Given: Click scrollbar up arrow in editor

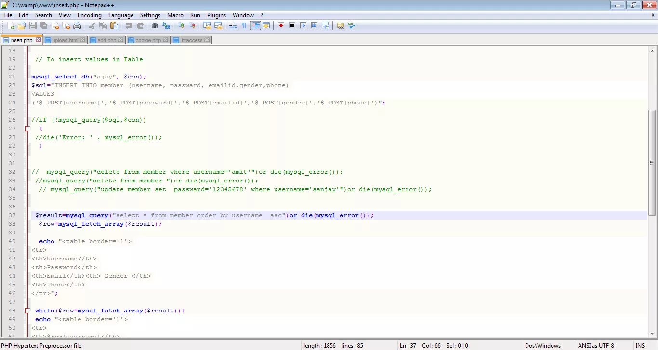Looking at the screenshot, I should [x=652, y=50].
